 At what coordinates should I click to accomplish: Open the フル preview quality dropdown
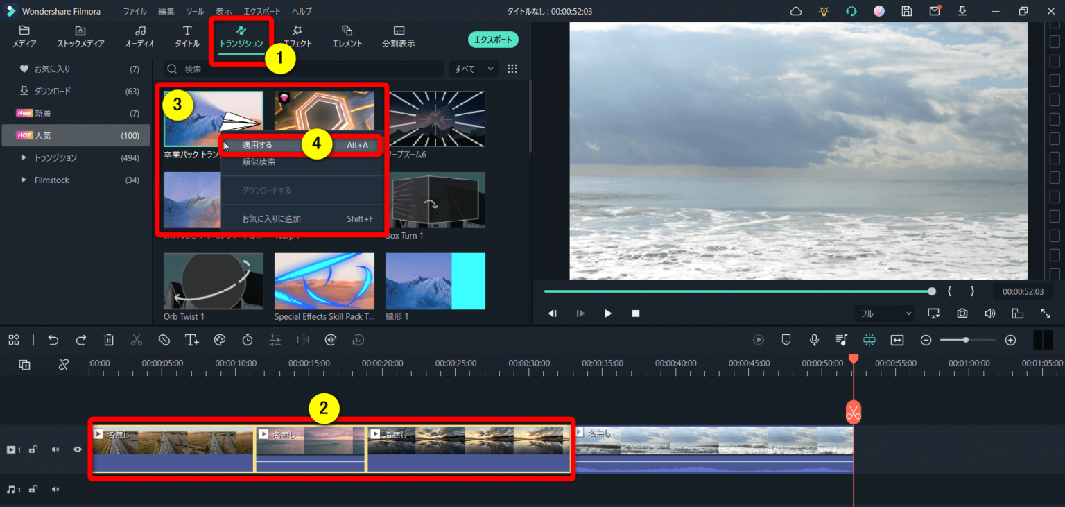point(885,313)
